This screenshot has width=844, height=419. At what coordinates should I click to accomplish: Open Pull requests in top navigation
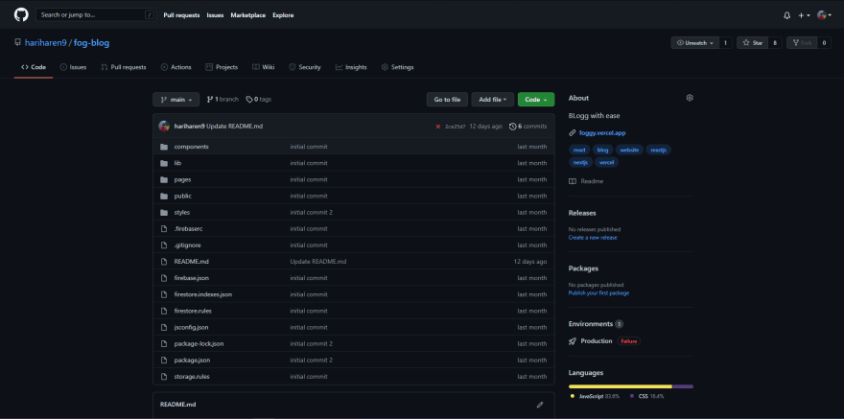[x=181, y=15]
